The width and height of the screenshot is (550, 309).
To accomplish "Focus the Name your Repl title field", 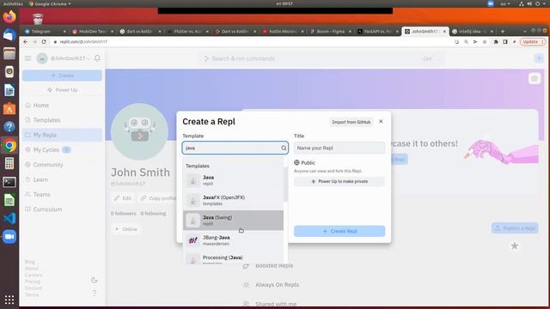I will pos(339,148).
